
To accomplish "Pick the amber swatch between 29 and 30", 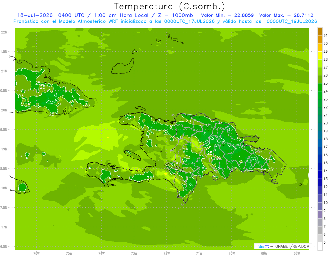I will tap(320, 48).
